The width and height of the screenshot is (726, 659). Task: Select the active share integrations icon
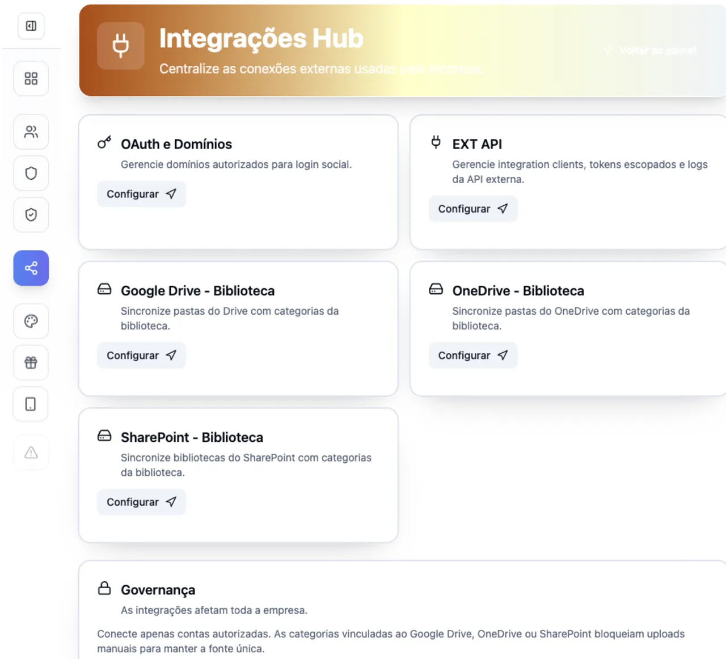pyautogui.click(x=31, y=268)
